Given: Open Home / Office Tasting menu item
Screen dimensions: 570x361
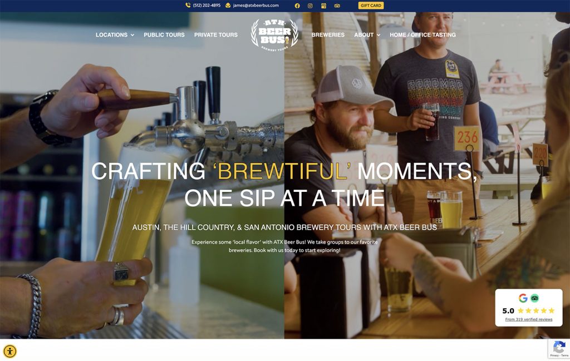Looking at the screenshot, I should [423, 35].
